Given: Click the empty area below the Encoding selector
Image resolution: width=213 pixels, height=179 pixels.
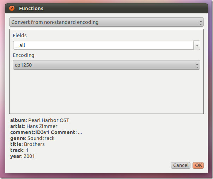Looking at the screenshot, I should [107, 91].
